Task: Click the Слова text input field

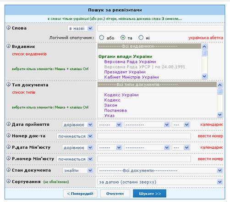Action: (x=160, y=28)
